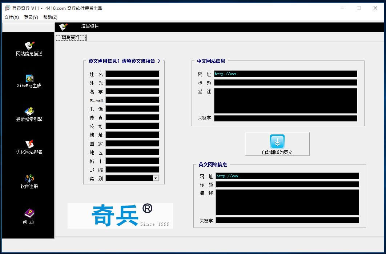Expand the 类别 dropdown arrow
This screenshot has width=386, height=254.
tap(156, 178)
